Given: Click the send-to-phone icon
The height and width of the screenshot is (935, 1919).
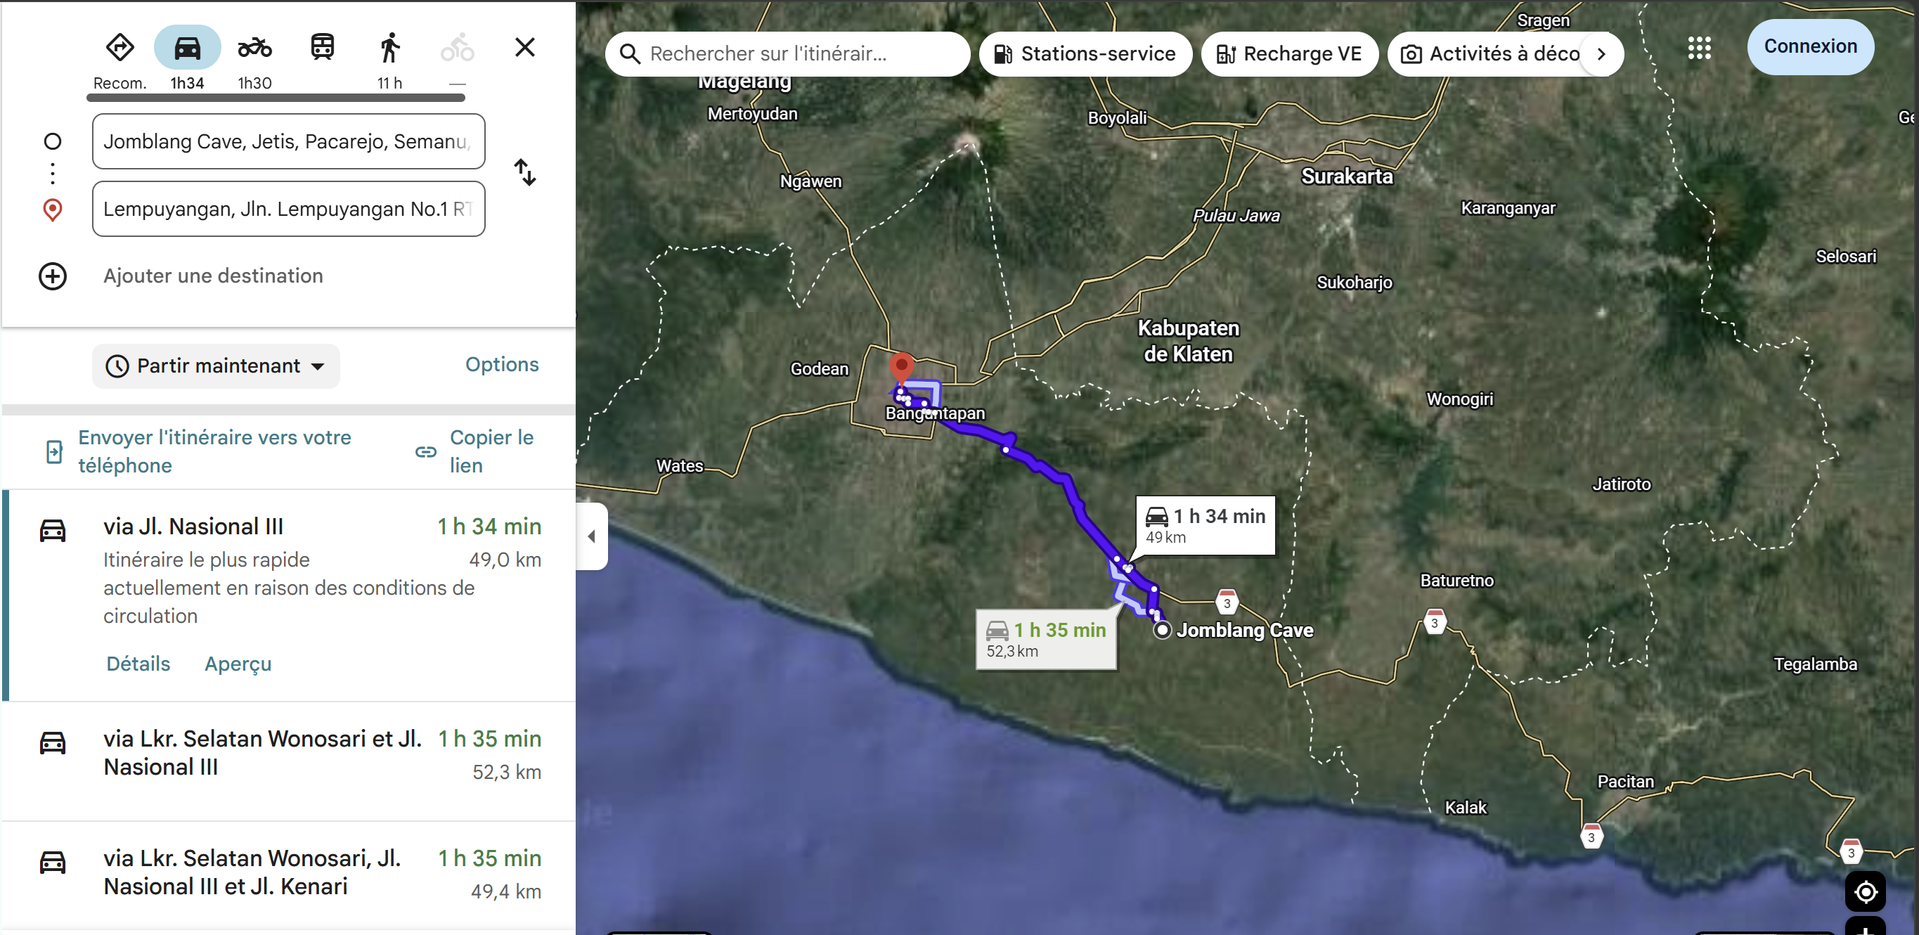Looking at the screenshot, I should coord(53,451).
